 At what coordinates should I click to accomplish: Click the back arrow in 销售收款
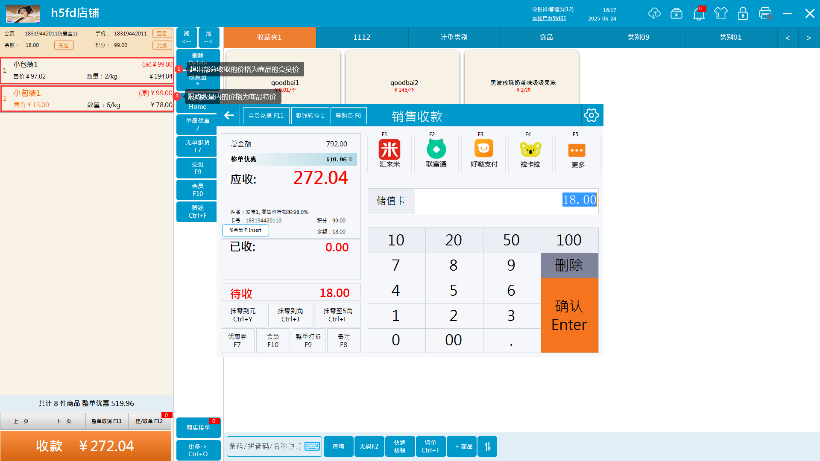(229, 115)
